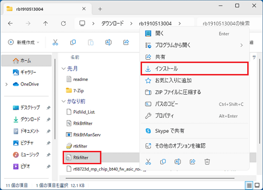Image resolution: width=263 pixels, height=190 pixels.
Task: Click the navigation pane vertical scrollbar
Action: coord(55,99)
